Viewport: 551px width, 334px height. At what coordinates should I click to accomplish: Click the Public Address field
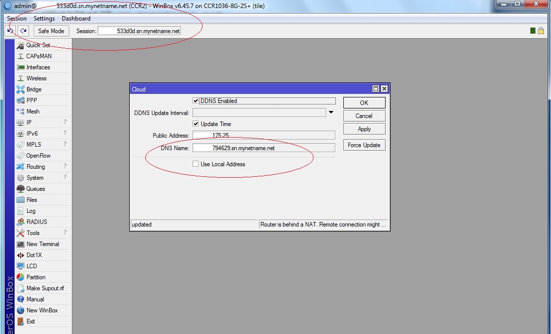(263, 135)
